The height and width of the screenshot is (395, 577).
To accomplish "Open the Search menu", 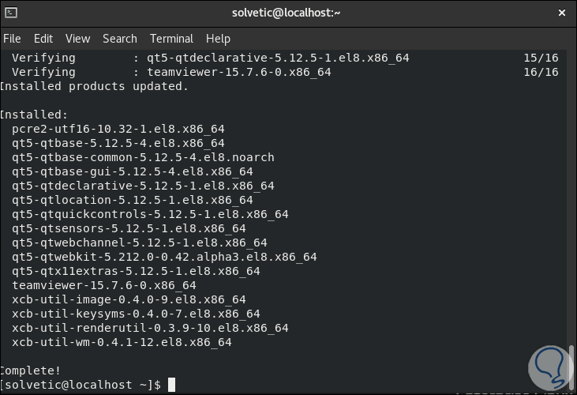I will [x=120, y=38].
